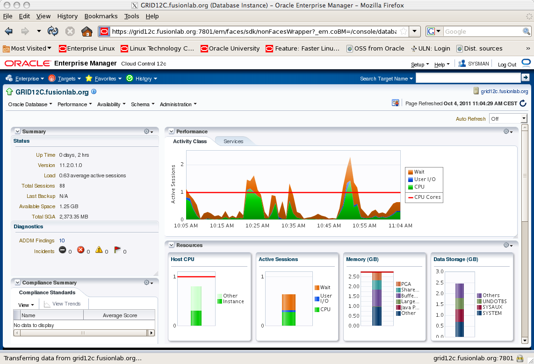Open the Search Target Name dropdown
534x364 pixels.
pyautogui.click(x=387, y=79)
